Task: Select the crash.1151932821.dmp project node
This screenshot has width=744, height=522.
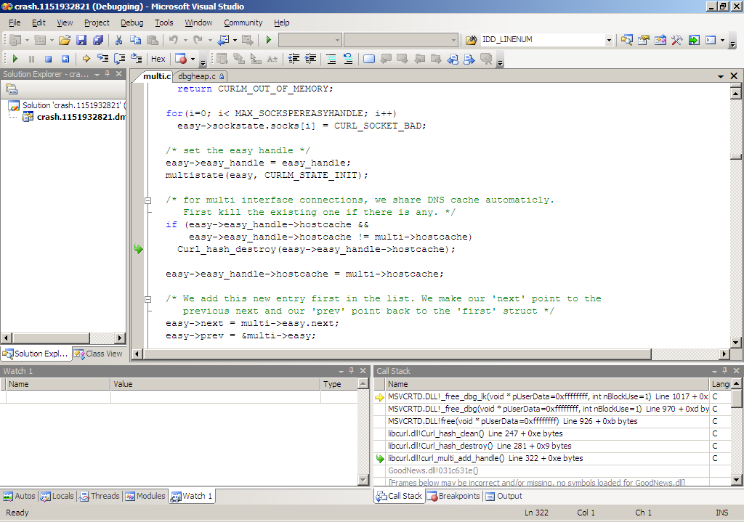Action: (74, 117)
